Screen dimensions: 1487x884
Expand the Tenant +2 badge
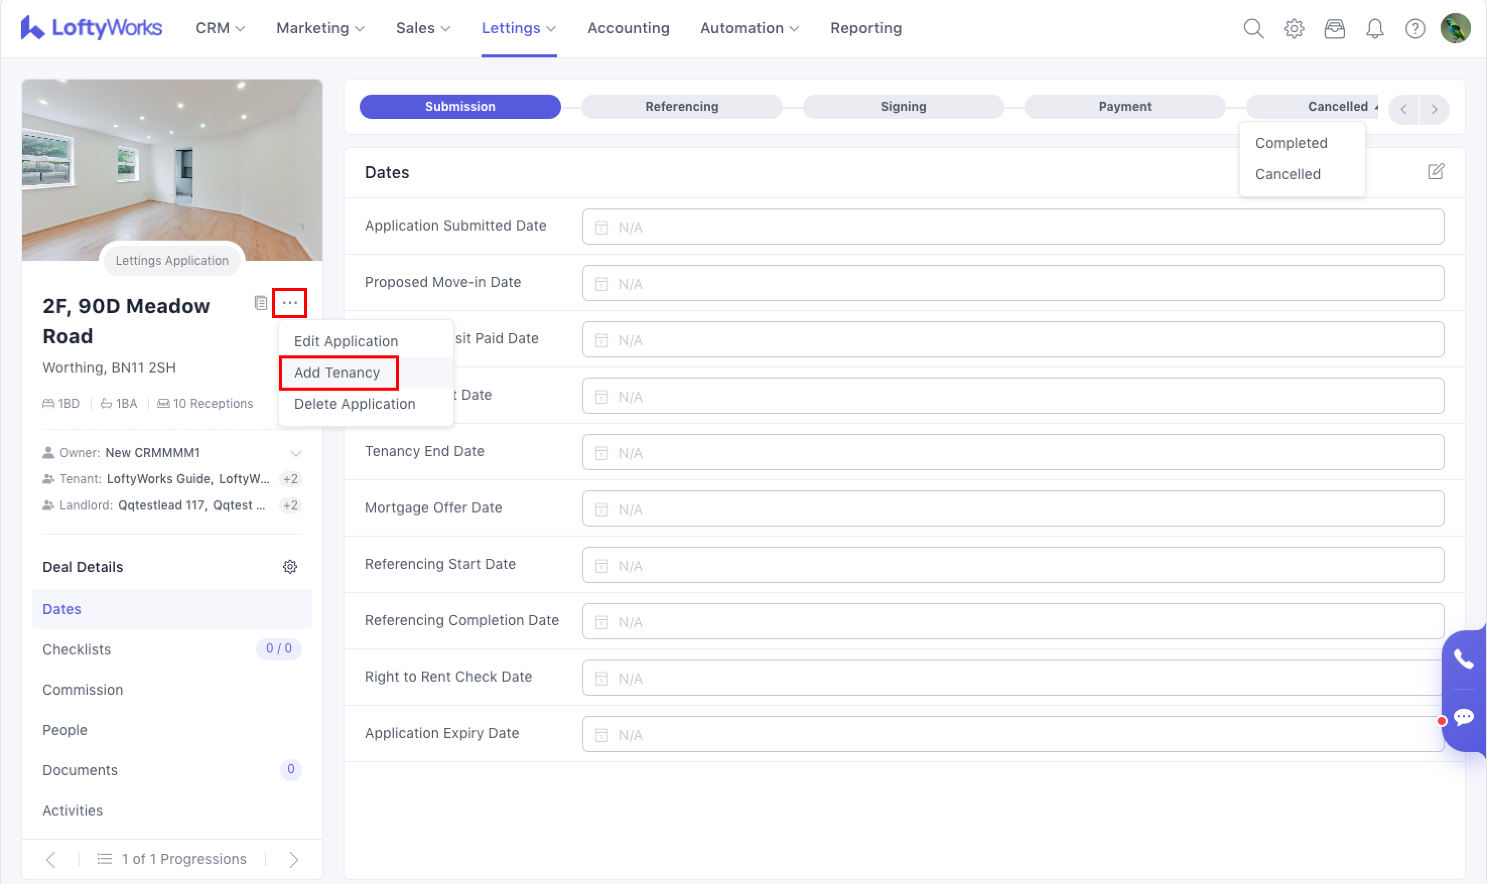coord(290,479)
